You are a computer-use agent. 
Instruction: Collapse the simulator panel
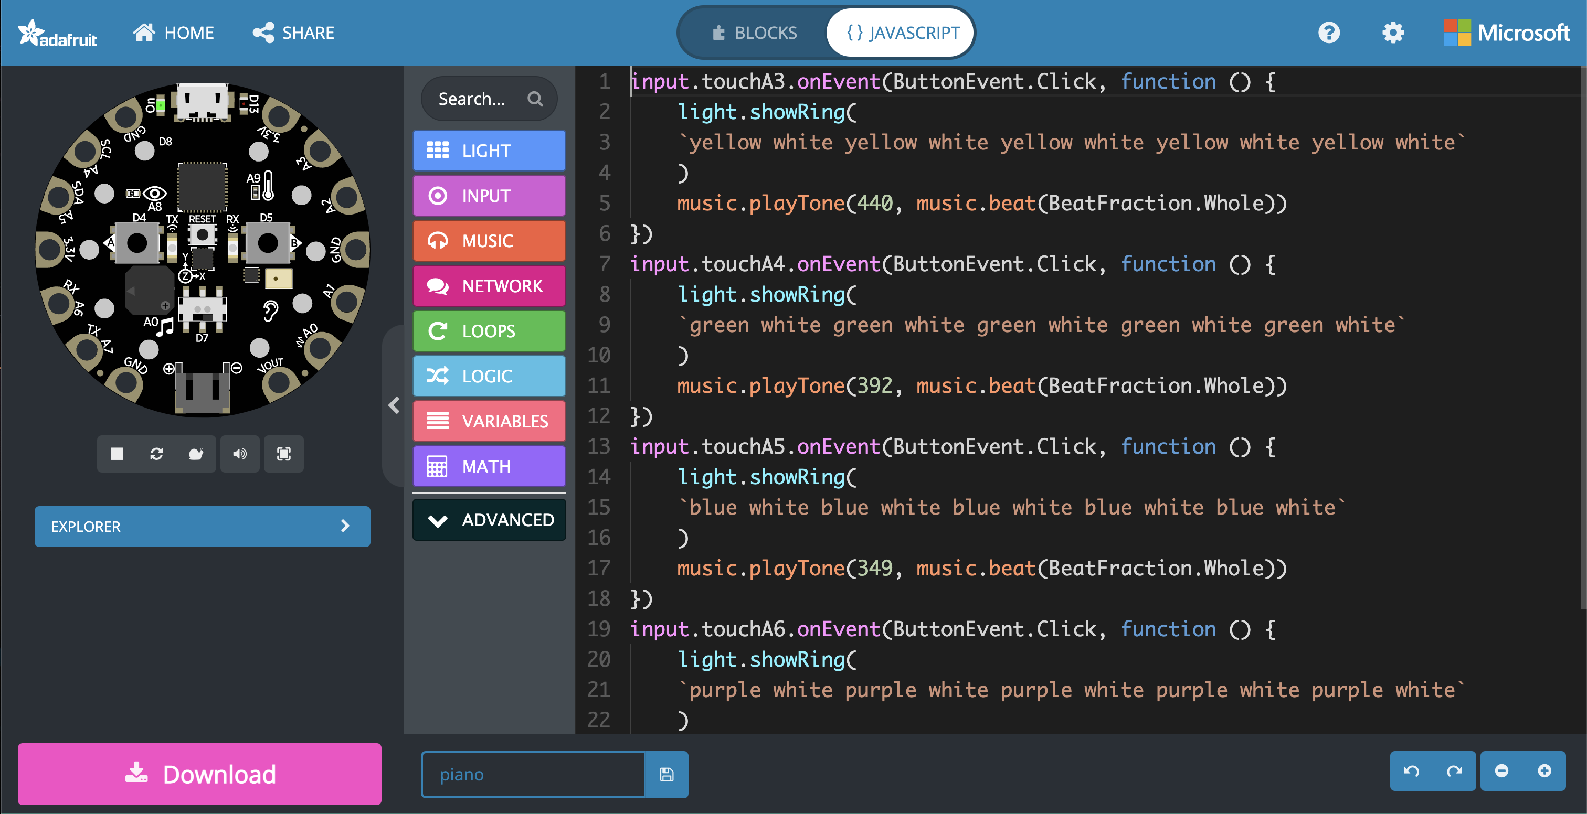394,405
